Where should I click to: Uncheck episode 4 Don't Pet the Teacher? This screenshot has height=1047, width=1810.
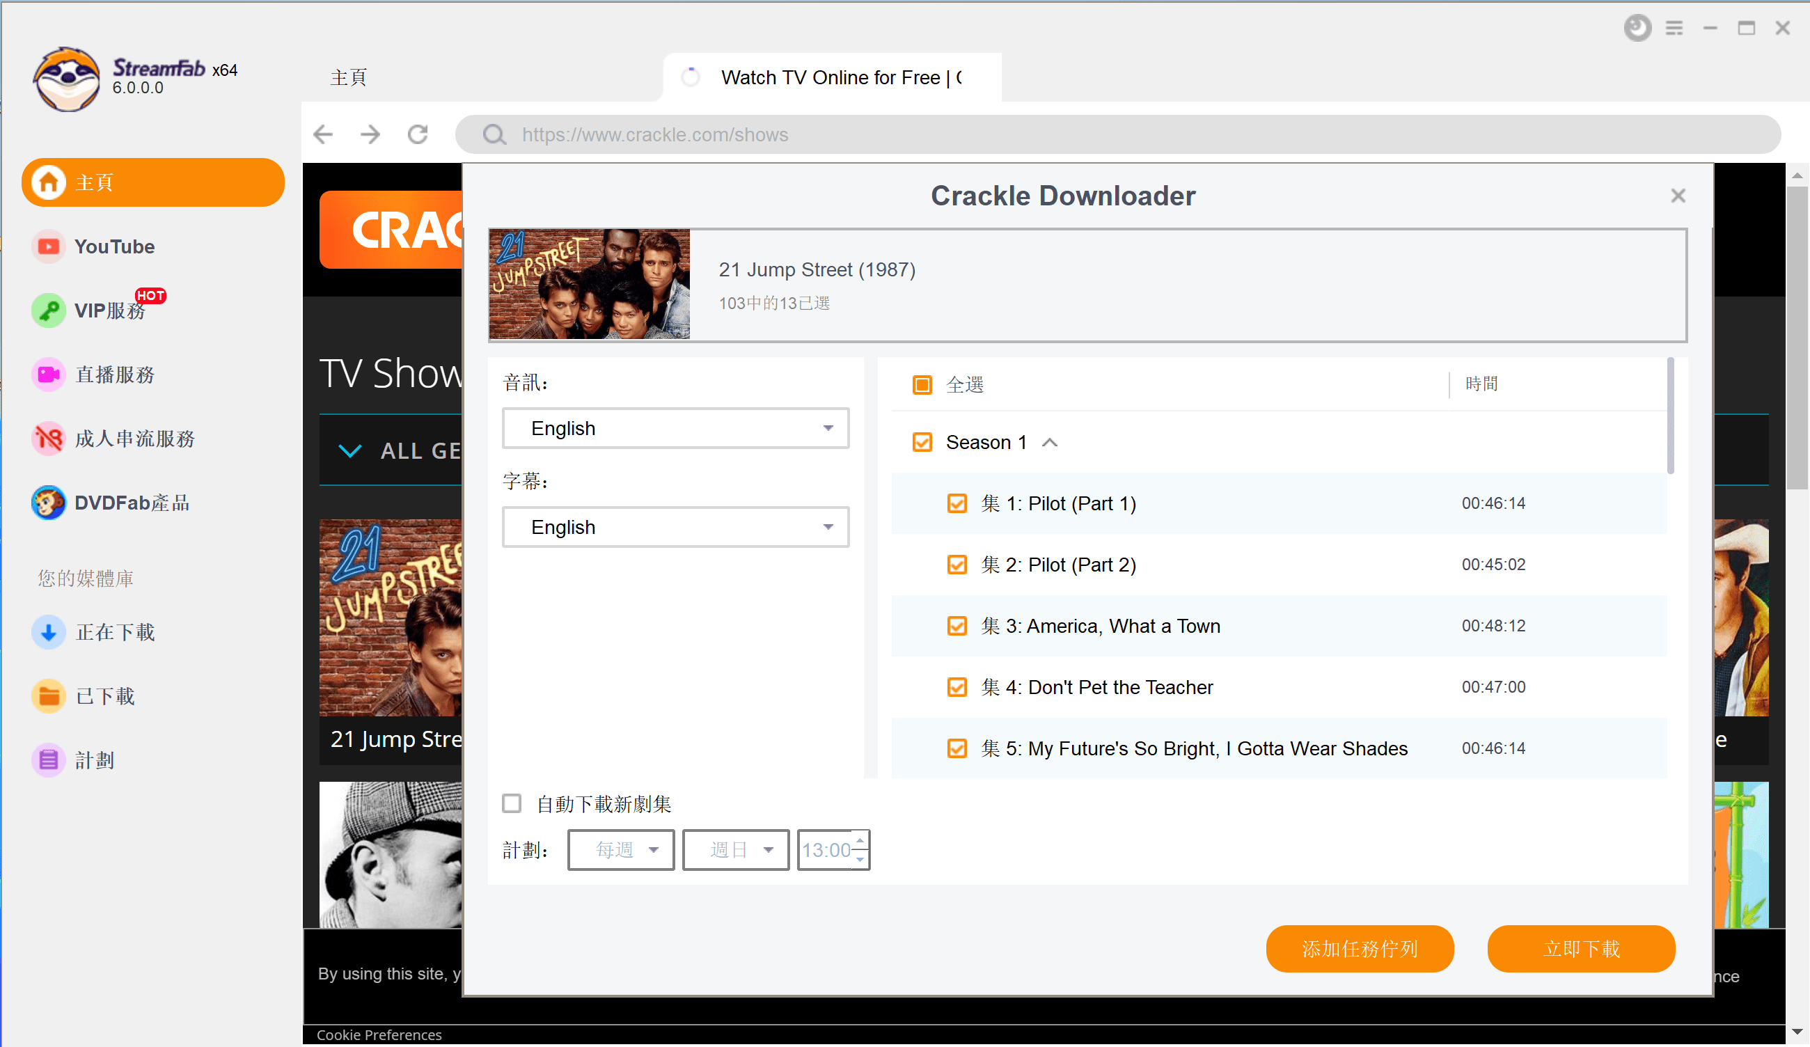(957, 687)
